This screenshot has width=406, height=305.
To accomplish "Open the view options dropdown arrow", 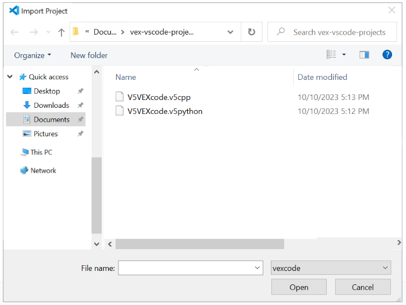I will pyautogui.click(x=344, y=55).
